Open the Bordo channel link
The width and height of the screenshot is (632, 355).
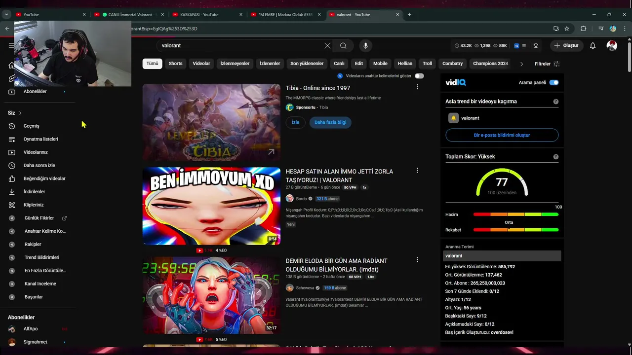[x=301, y=199]
